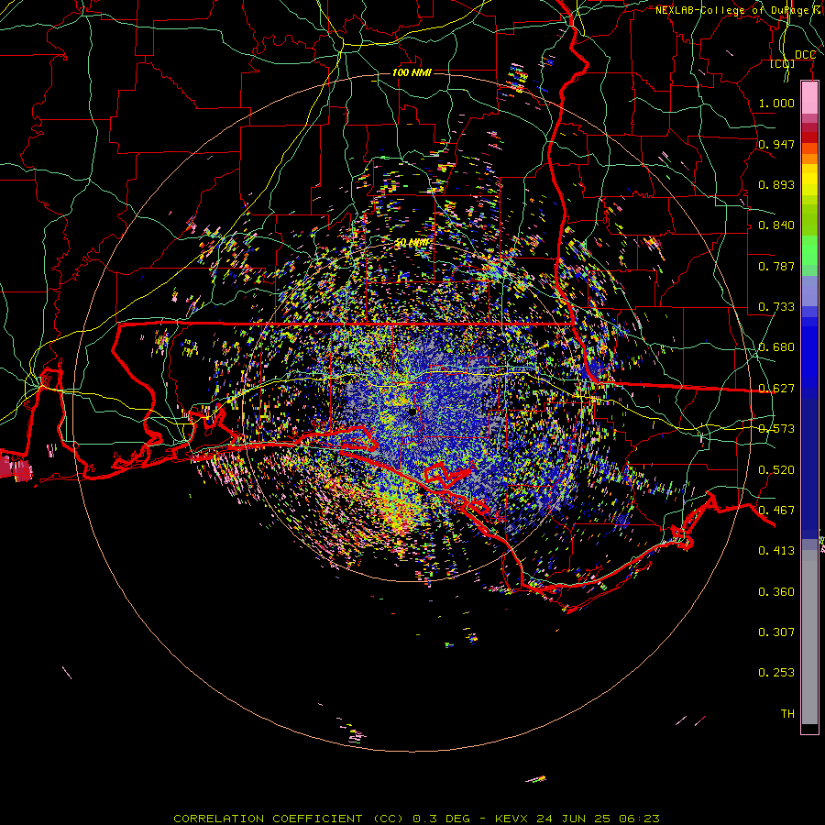The image size is (825, 825).
Task: Click the 100 NMI range ring label
Action: point(412,72)
